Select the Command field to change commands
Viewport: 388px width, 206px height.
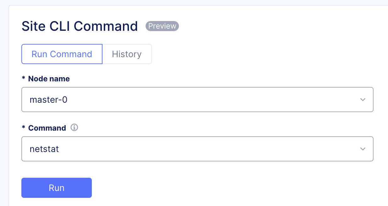(197, 149)
